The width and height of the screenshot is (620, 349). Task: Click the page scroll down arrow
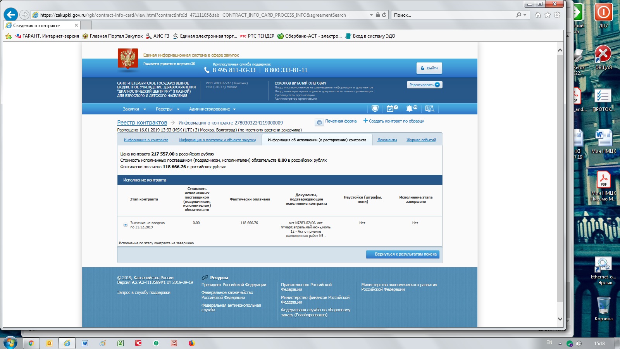tap(560, 319)
